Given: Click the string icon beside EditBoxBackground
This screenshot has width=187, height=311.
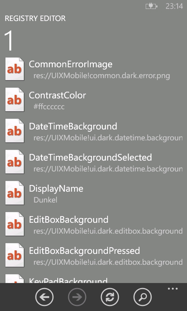Looking at the screenshot, I should click(x=14, y=224).
